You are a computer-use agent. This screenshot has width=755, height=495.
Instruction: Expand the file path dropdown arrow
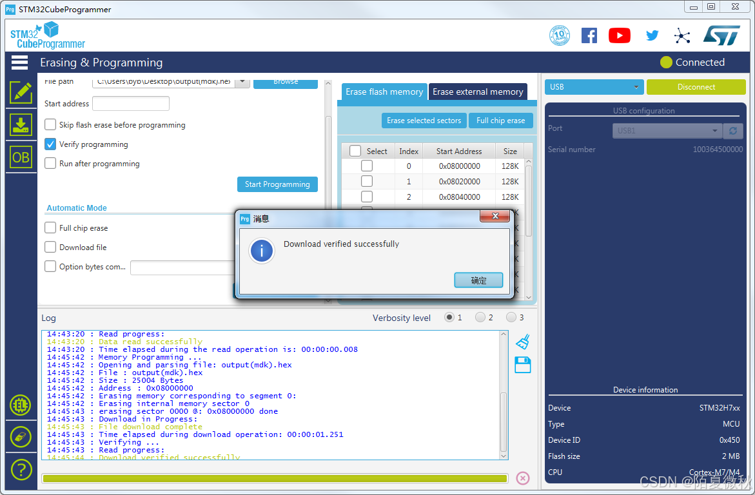[242, 82]
